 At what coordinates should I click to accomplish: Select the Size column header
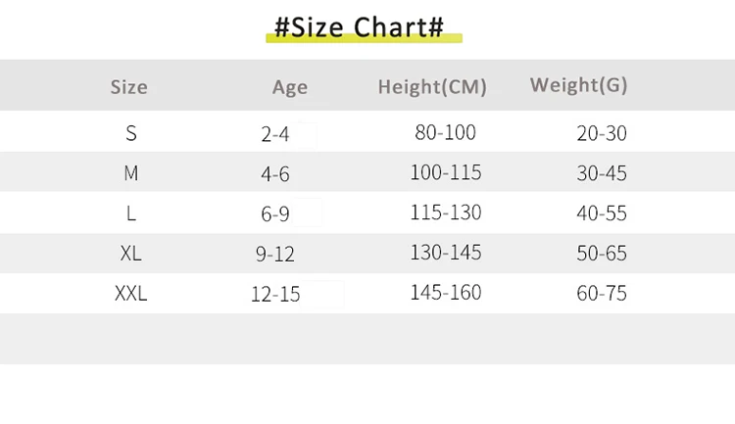coord(128,87)
